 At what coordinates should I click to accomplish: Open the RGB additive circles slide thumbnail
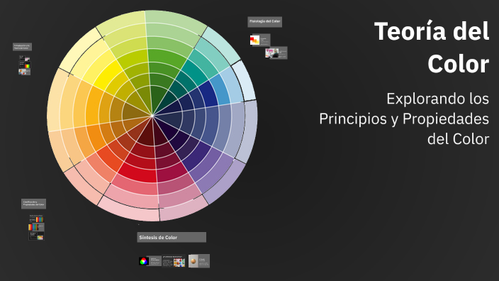tap(150, 261)
